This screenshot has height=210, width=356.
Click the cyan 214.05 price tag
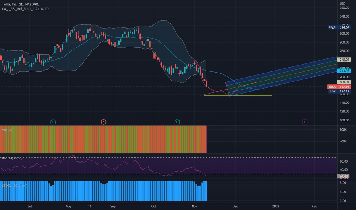(x=344, y=71)
